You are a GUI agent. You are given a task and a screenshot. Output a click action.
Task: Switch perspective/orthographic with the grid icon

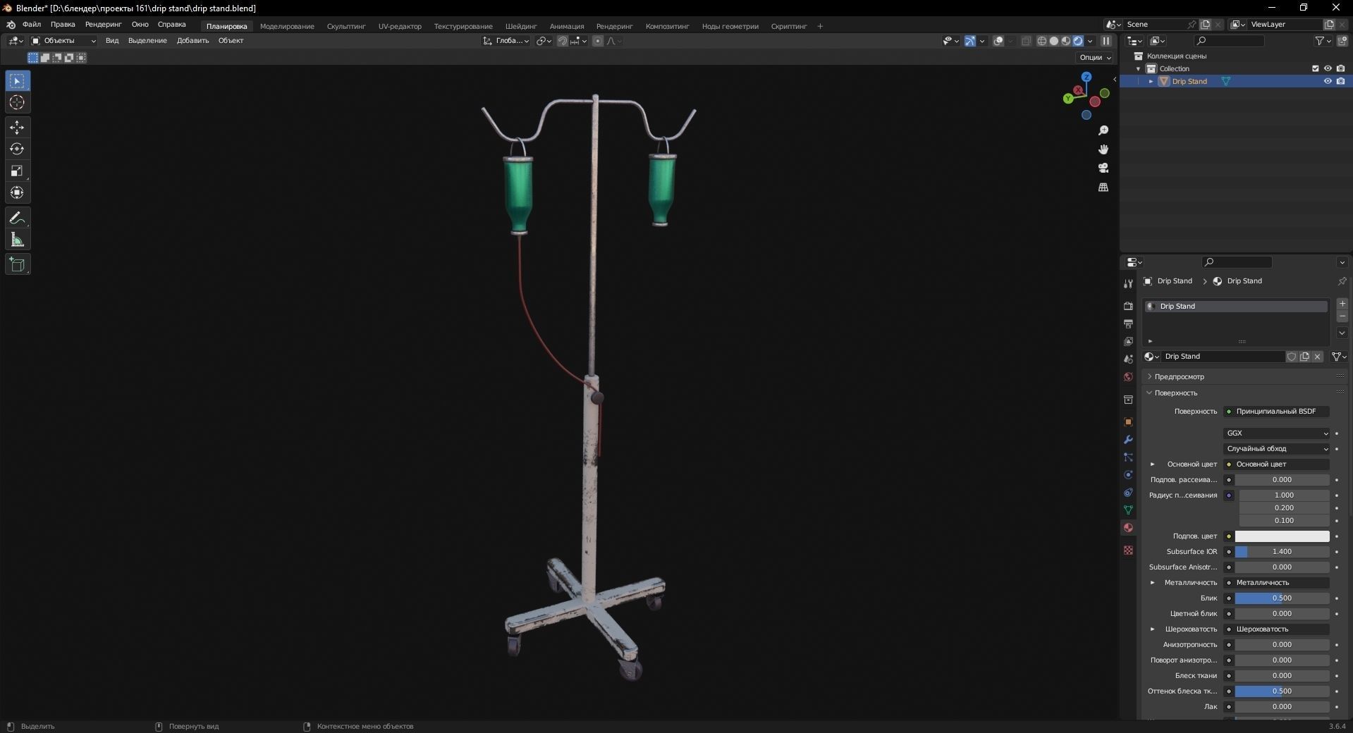(x=1103, y=187)
